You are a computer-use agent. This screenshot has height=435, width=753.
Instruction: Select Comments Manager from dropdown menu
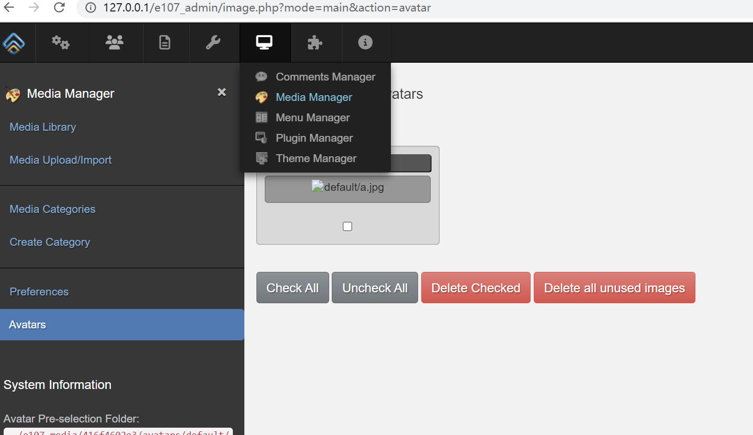[325, 77]
